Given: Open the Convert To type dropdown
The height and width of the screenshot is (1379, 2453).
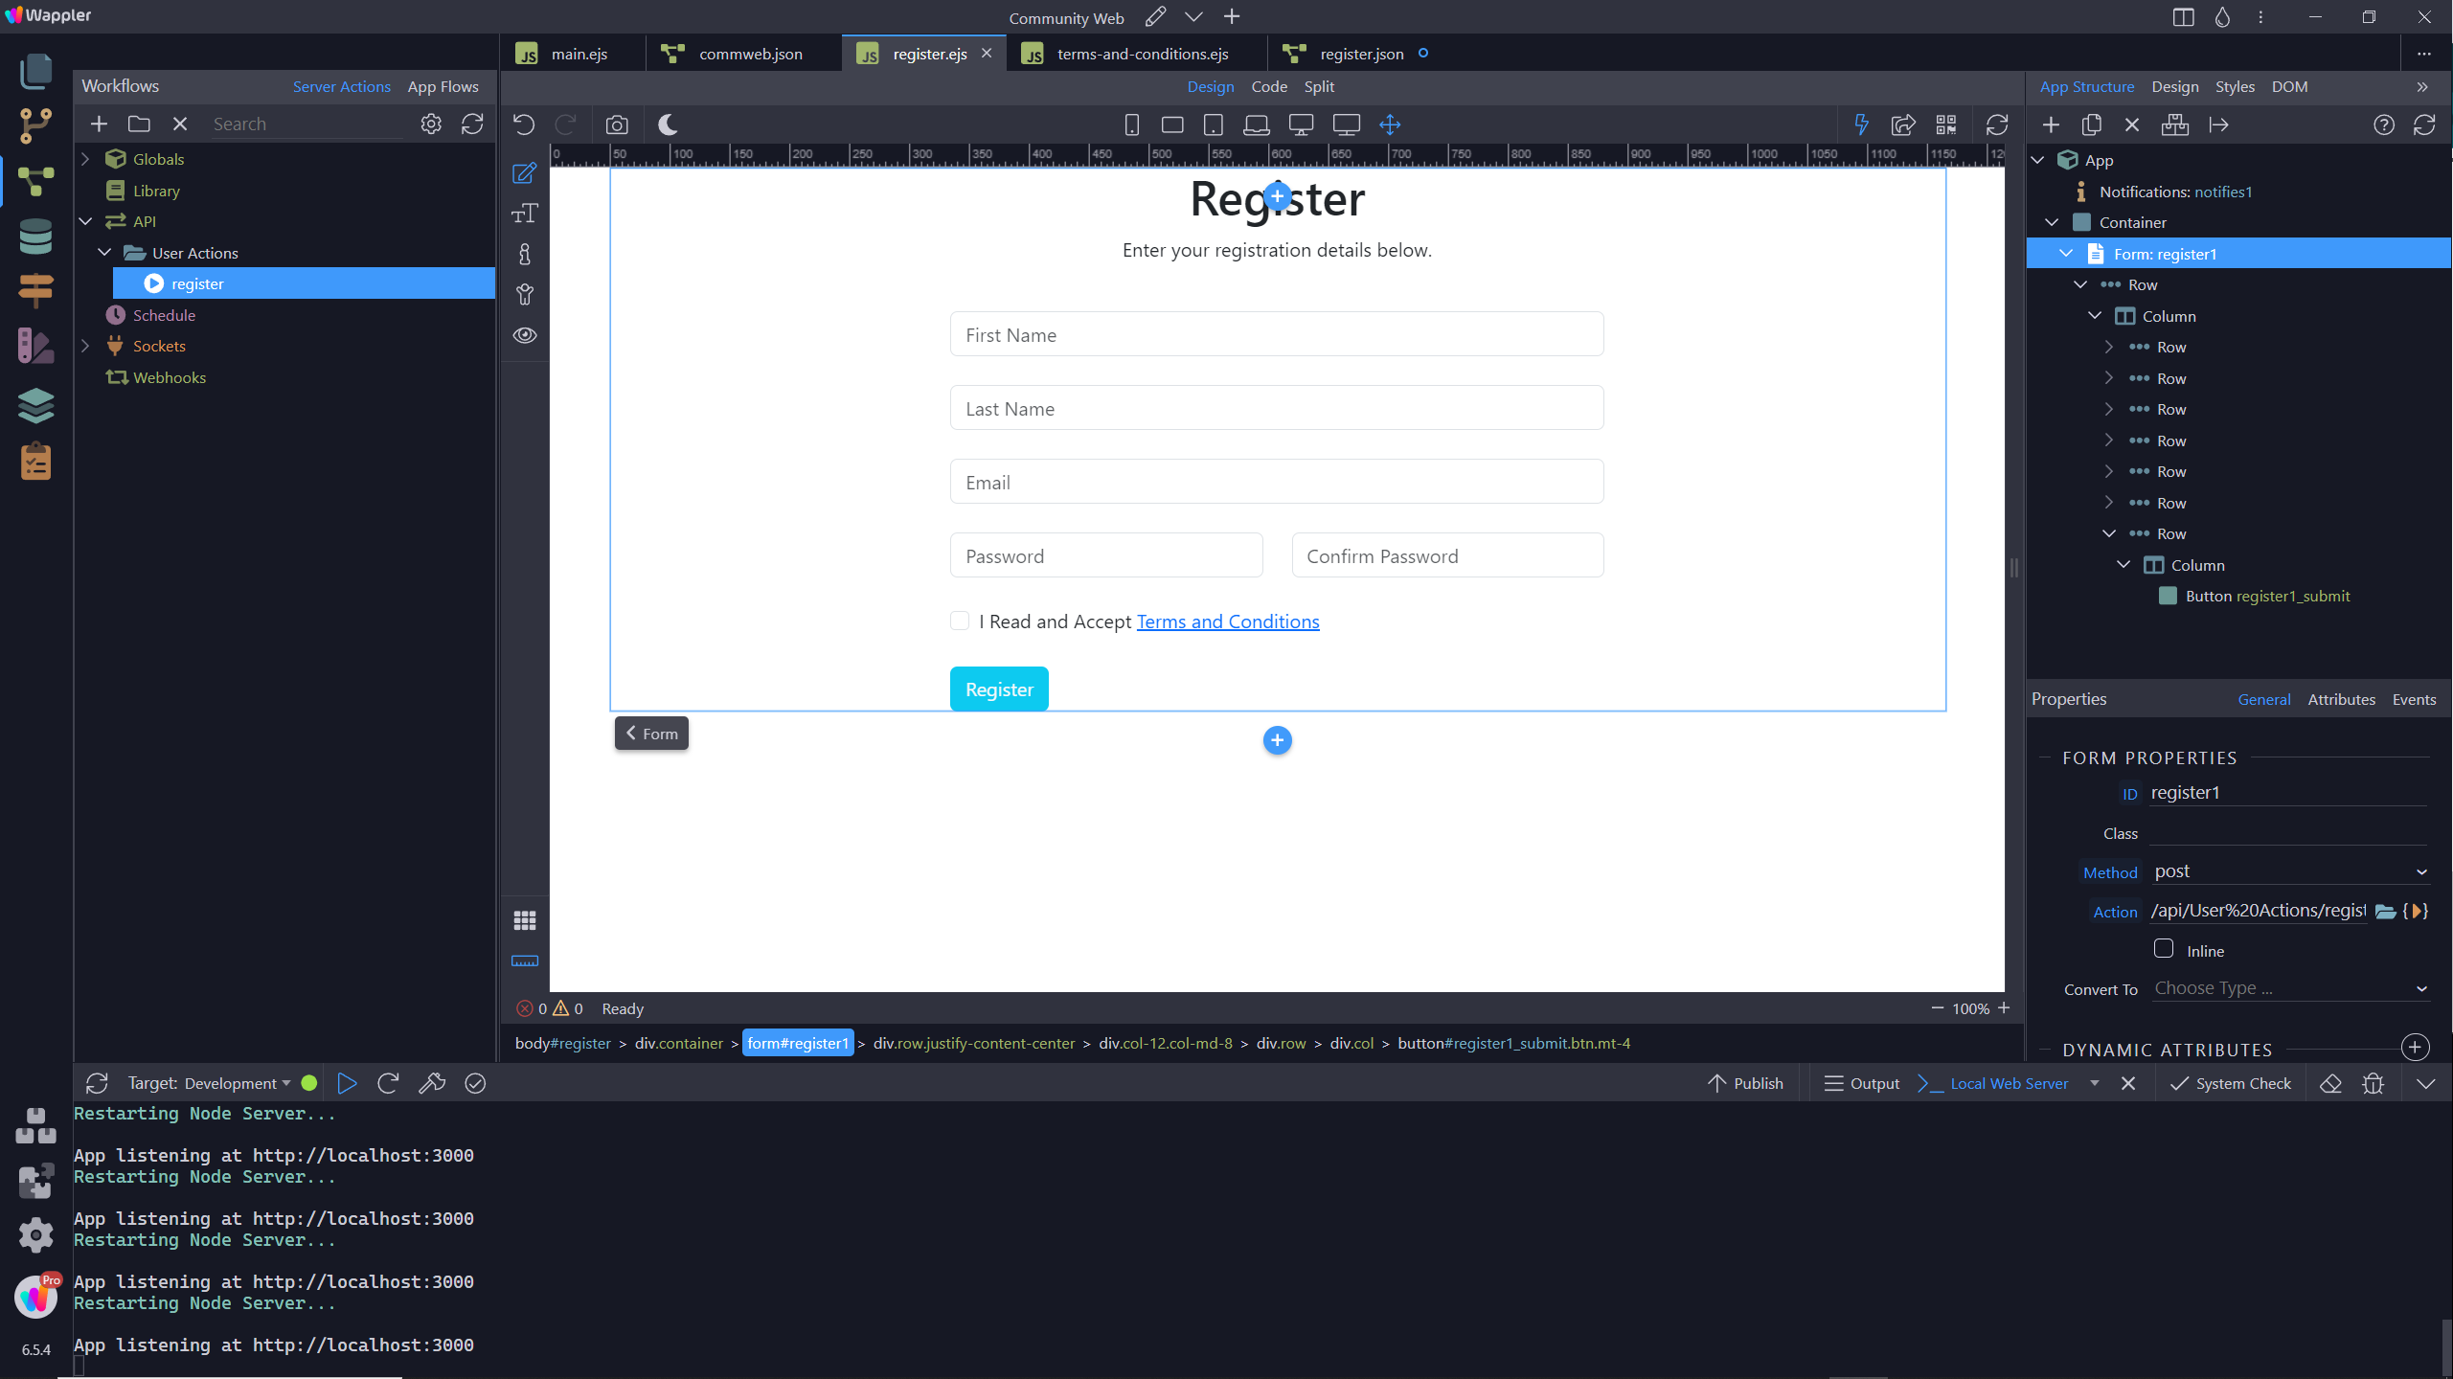Looking at the screenshot, I should click(x=2290, y=987).
